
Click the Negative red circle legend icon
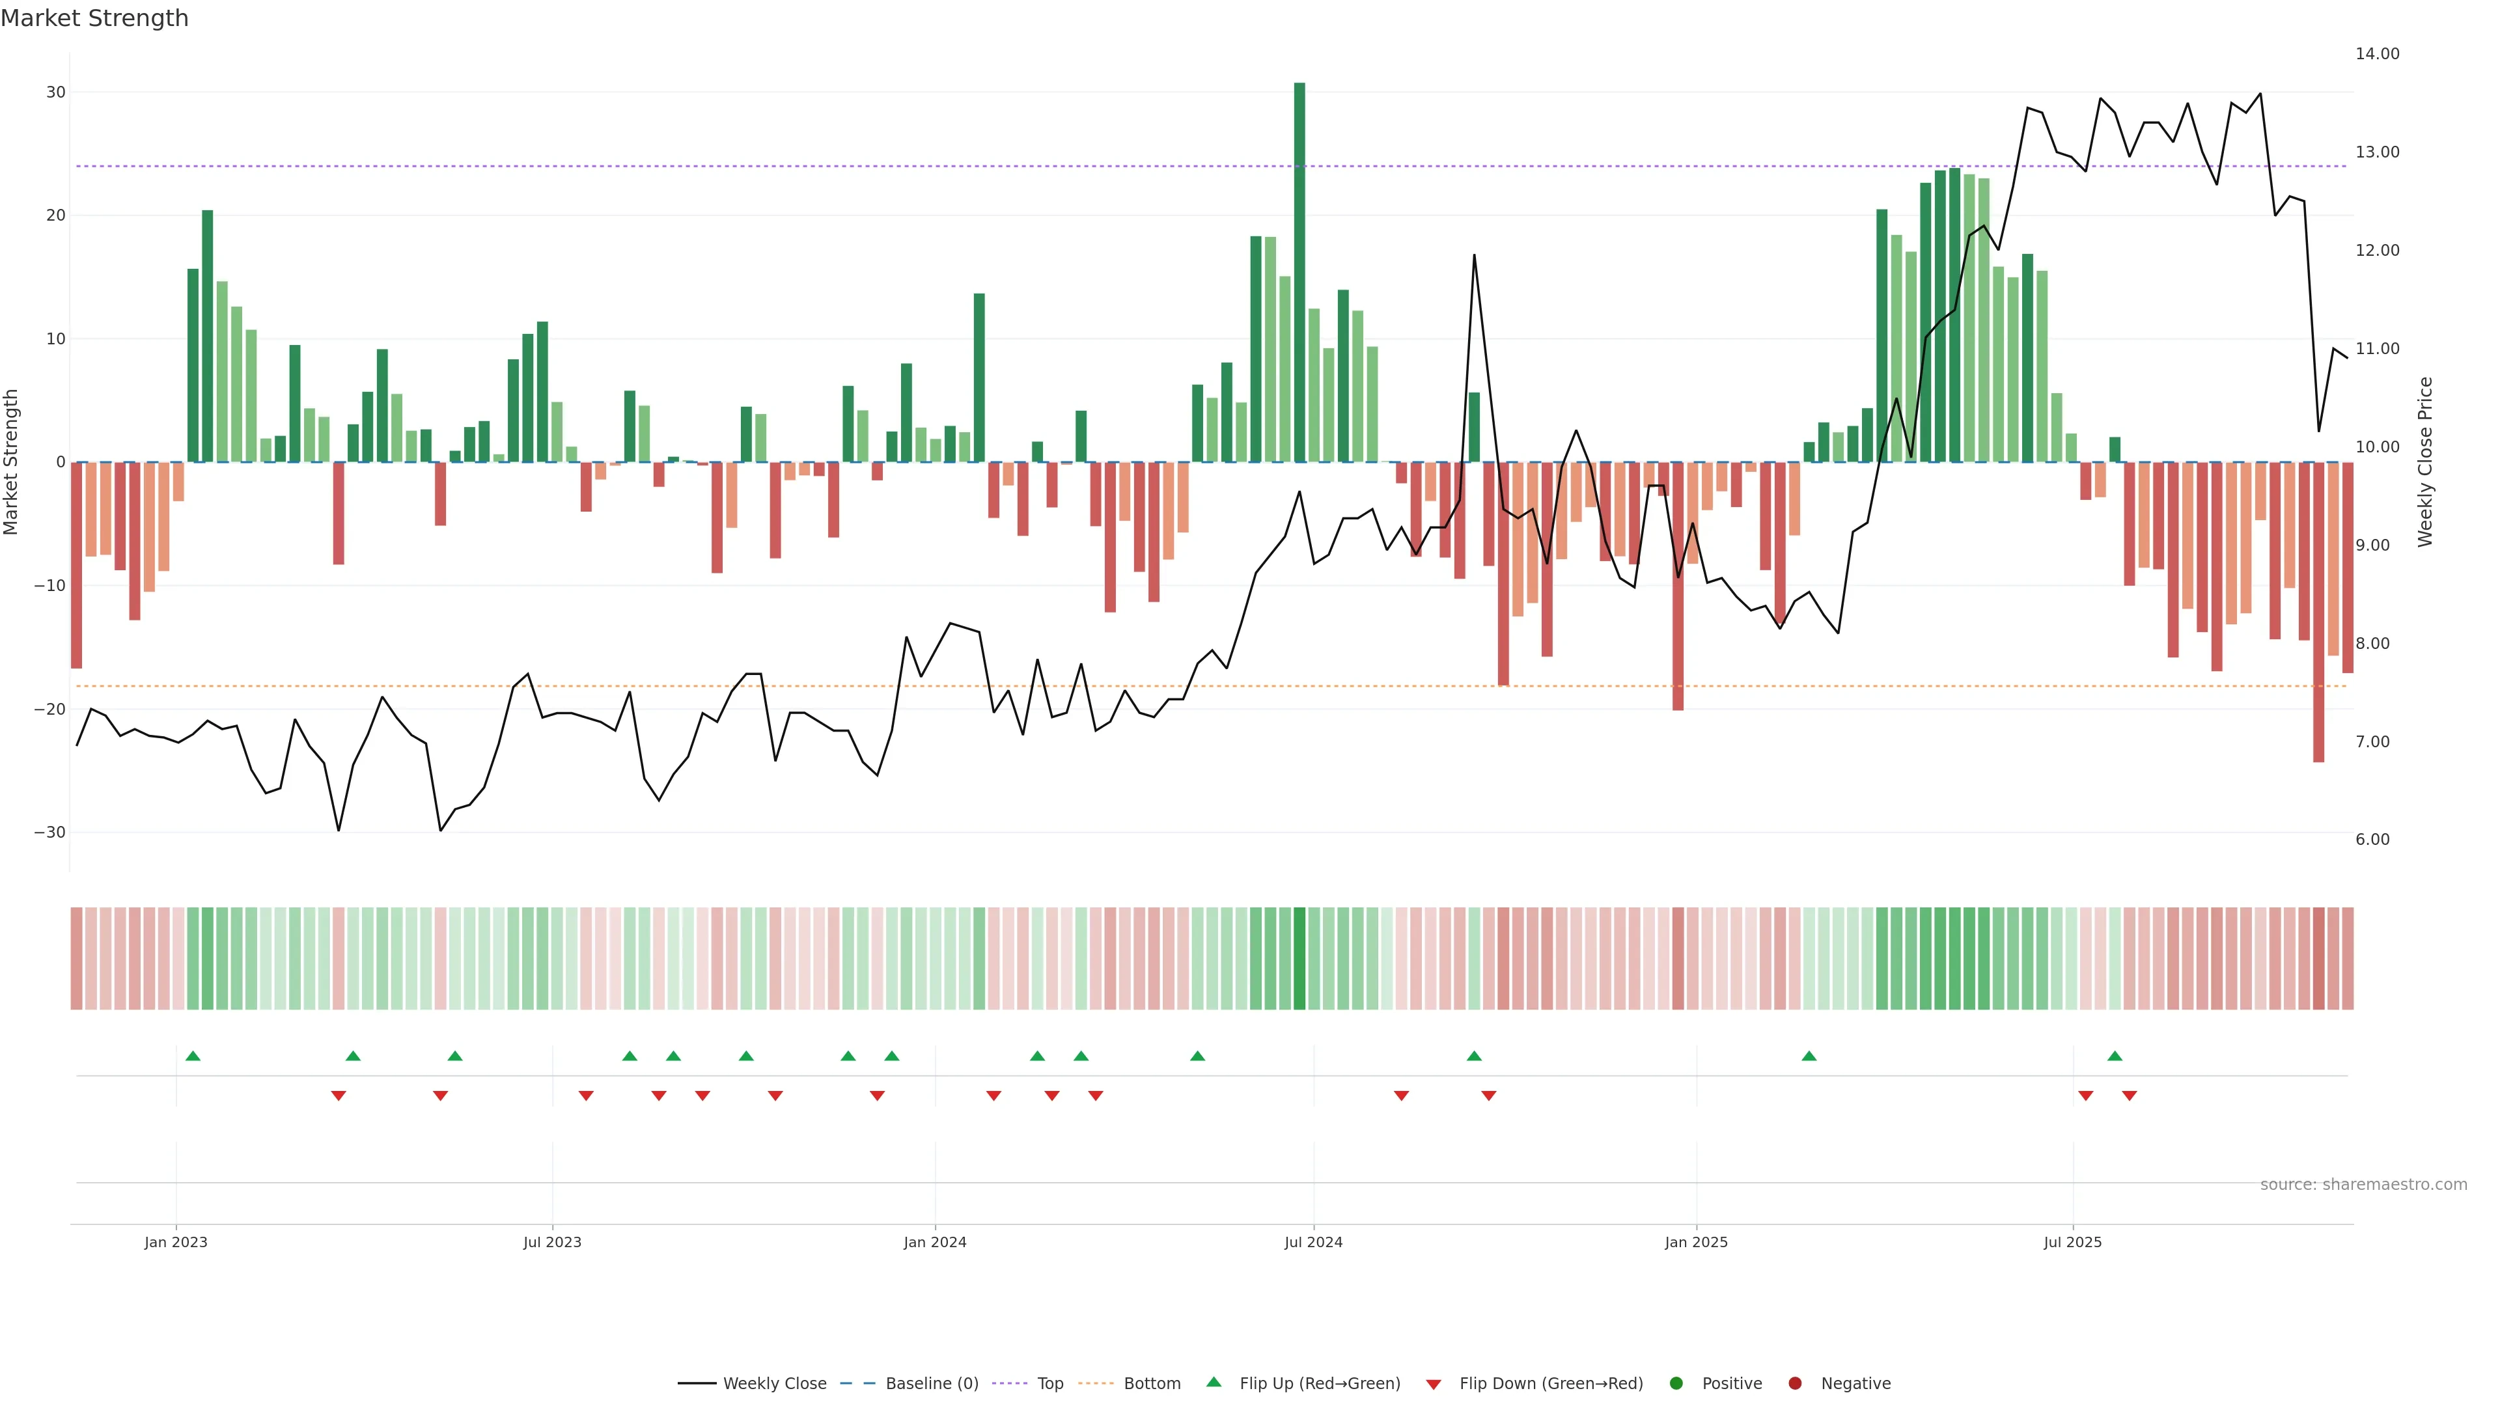coord(1794,1384)
